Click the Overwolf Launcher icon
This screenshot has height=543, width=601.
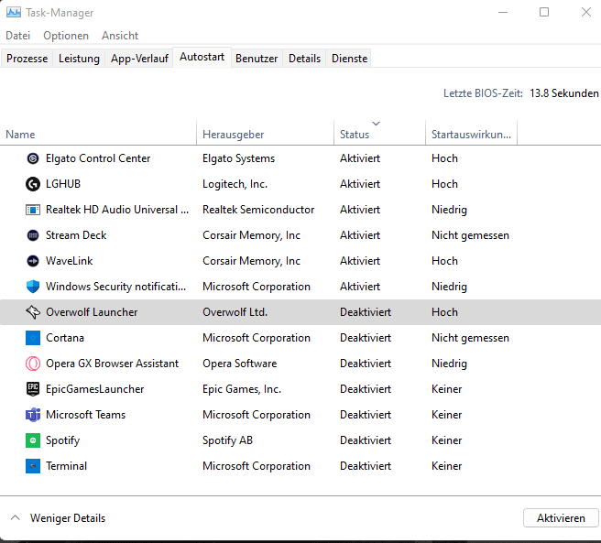(x=33, y=312)
